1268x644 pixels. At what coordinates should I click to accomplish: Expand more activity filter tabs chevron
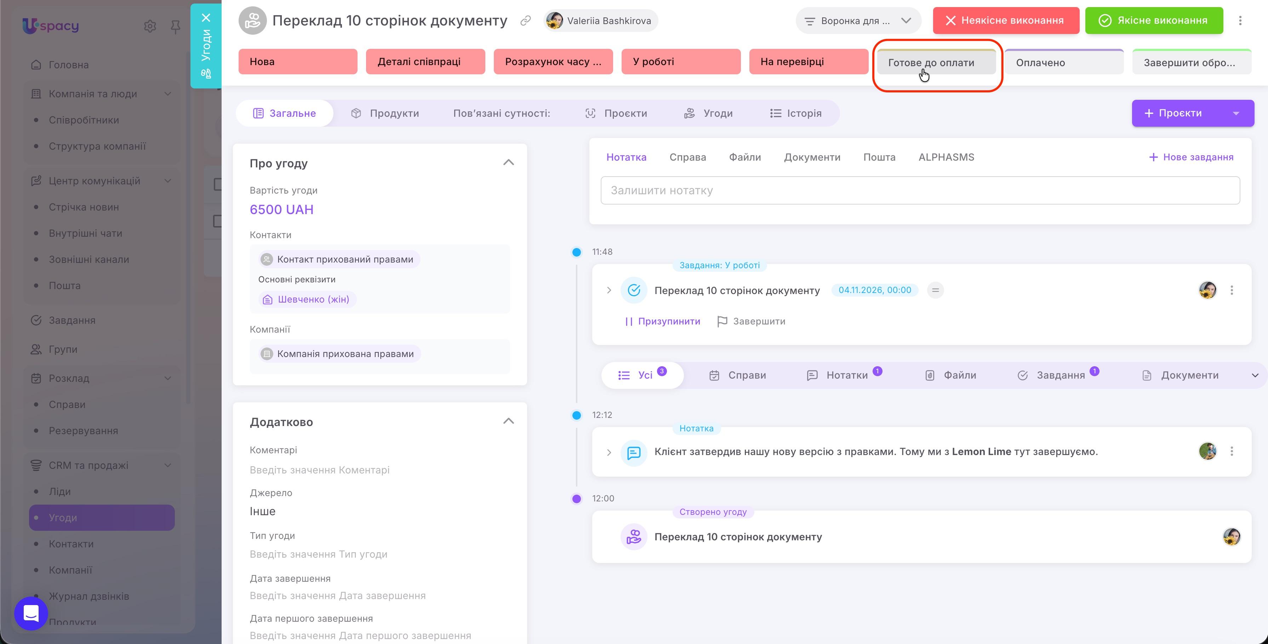click(x=1255, y=375)
